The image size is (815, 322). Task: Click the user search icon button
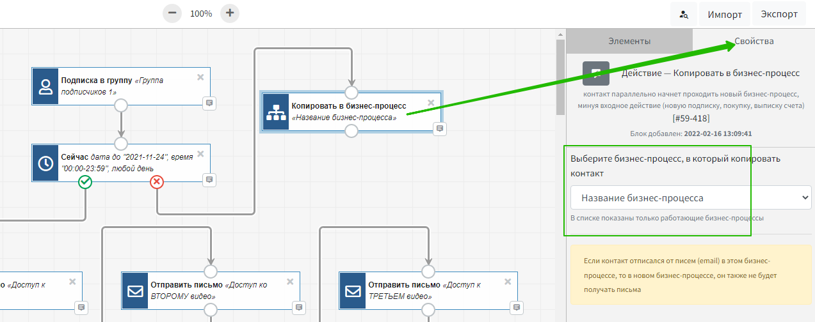tap(684, 15)
